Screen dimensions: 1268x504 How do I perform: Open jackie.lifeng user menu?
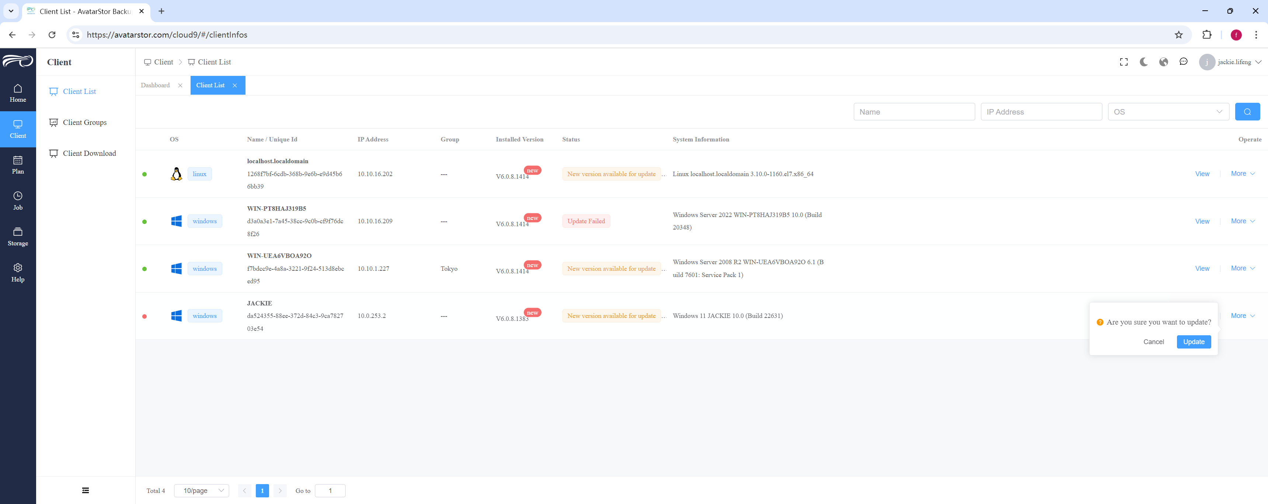click(1231, 62)
